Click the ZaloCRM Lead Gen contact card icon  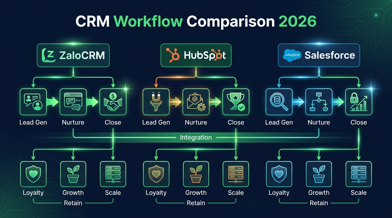point(33,102)
